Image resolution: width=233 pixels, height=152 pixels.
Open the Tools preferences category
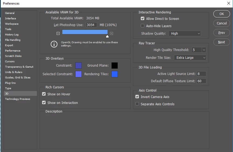tap(20, 29)
